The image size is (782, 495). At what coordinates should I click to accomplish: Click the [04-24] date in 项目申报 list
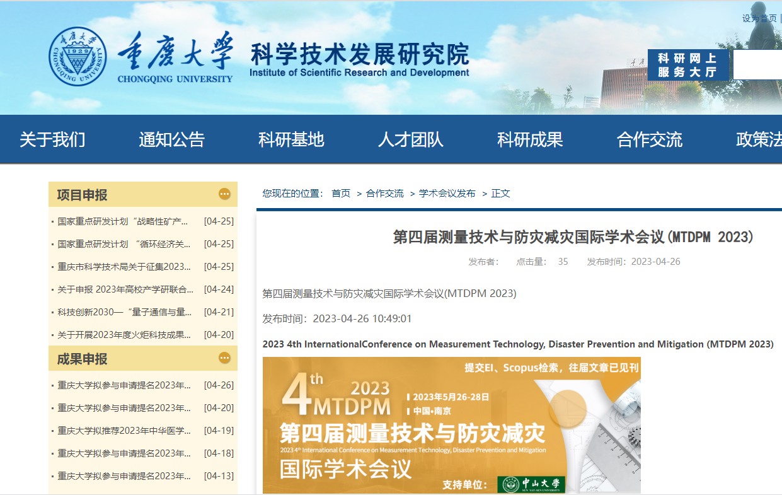tap(219, 289)
